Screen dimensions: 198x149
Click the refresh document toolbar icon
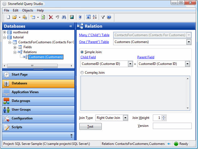point(43,17)
